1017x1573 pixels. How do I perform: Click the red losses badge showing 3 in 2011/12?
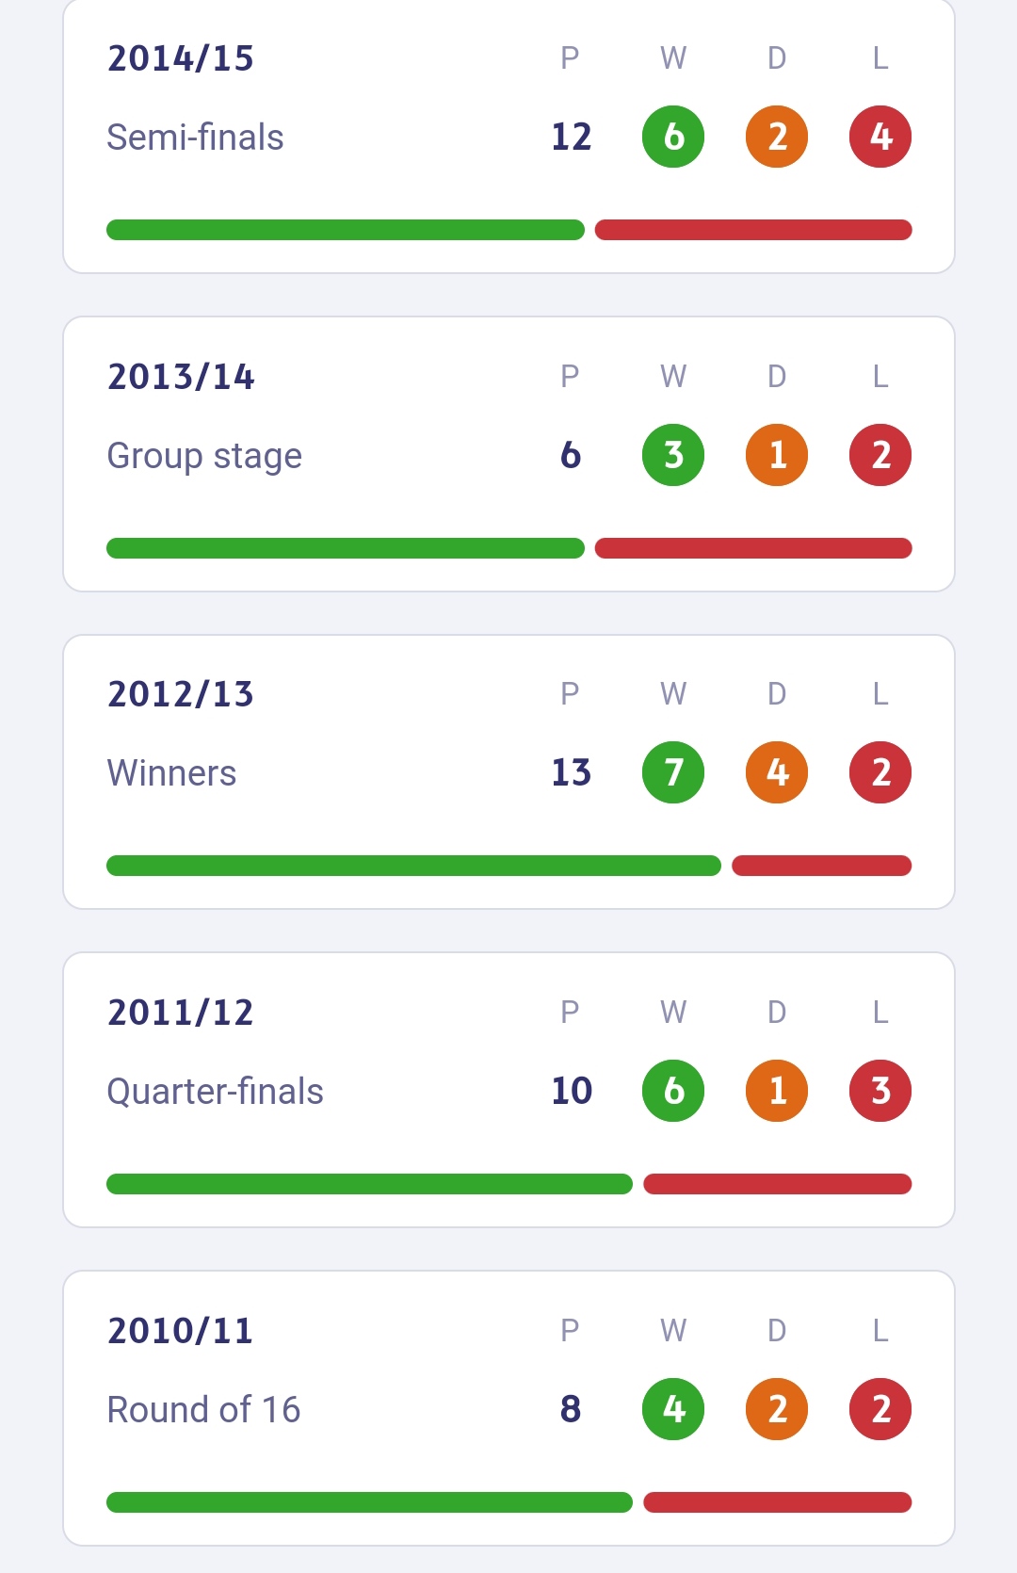(x=880, y=1091)
